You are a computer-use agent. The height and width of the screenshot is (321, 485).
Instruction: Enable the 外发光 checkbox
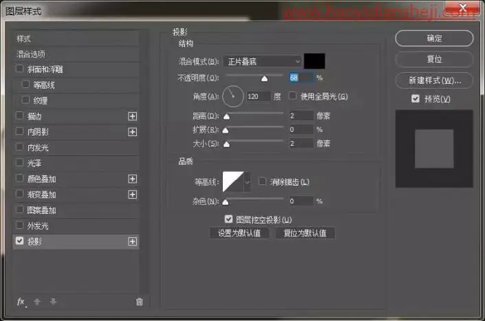click(19, 225)
